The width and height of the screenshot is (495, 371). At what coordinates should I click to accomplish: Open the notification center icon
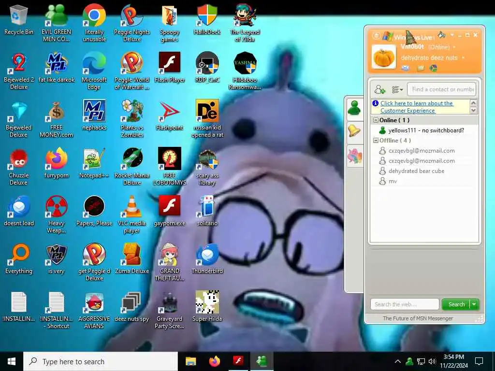click(x=479, y=361)
